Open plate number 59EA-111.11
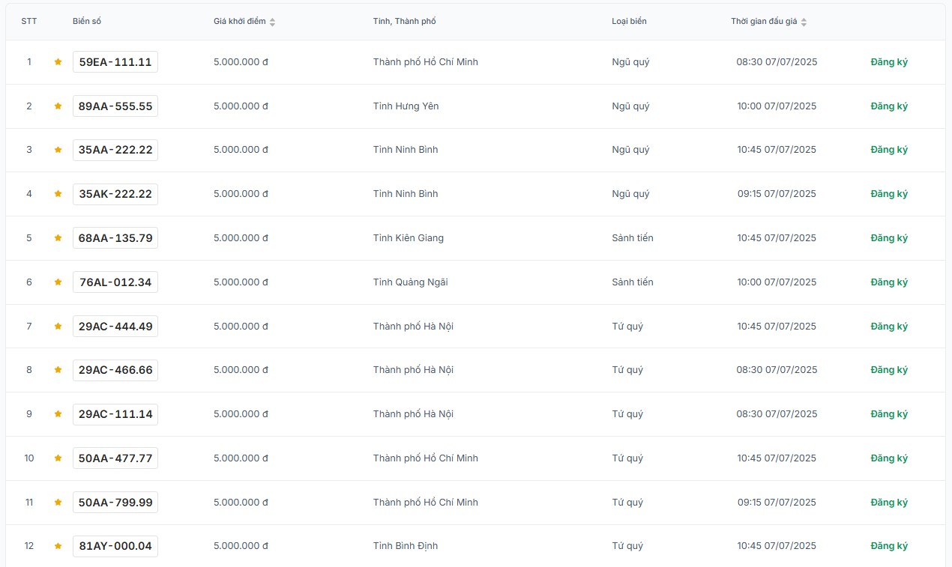Screen dimensions: 952x567 (115, 62)
